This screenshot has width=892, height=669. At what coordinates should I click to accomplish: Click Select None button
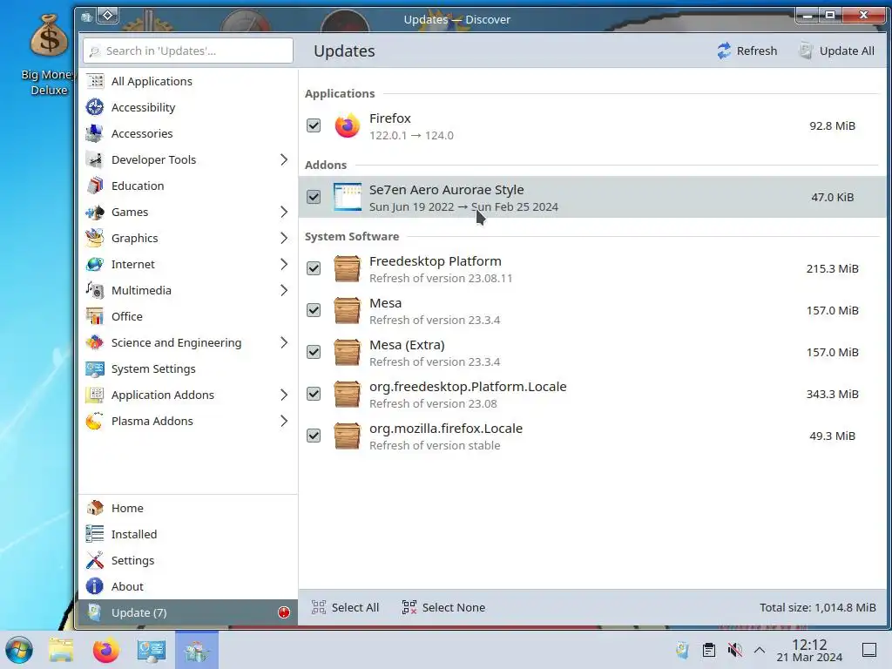click(x=443, y=607)
